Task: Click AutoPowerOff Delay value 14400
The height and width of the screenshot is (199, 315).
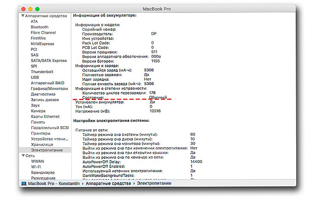Action: click(x=196, y=162)
